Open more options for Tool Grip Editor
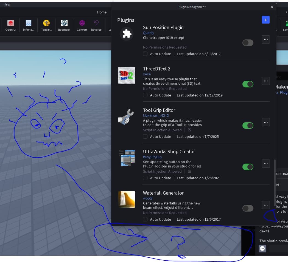 pos(265,122)
